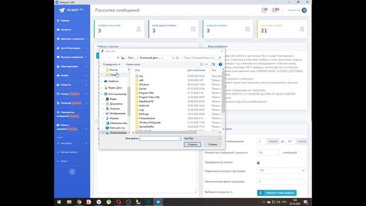
Task: Click Максимальное время ожидания input field
Action: point(281,181)
